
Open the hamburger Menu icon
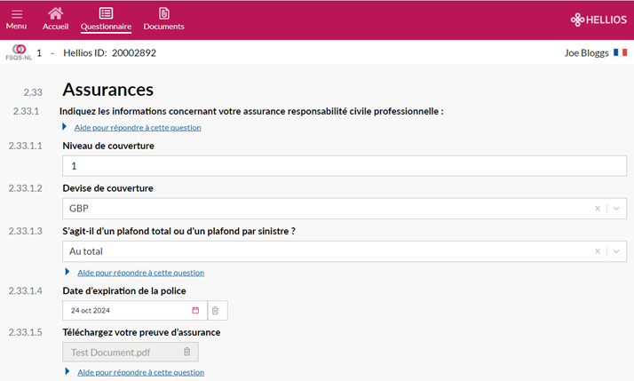click(17, 14)
